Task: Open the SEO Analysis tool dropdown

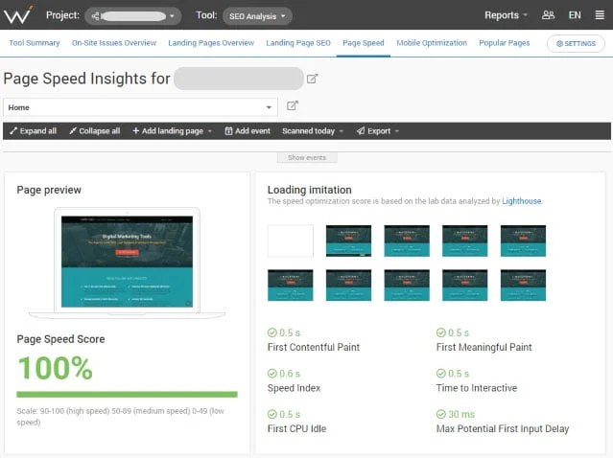Action: pos(256,15)
